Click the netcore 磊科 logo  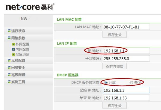point(30,7)
